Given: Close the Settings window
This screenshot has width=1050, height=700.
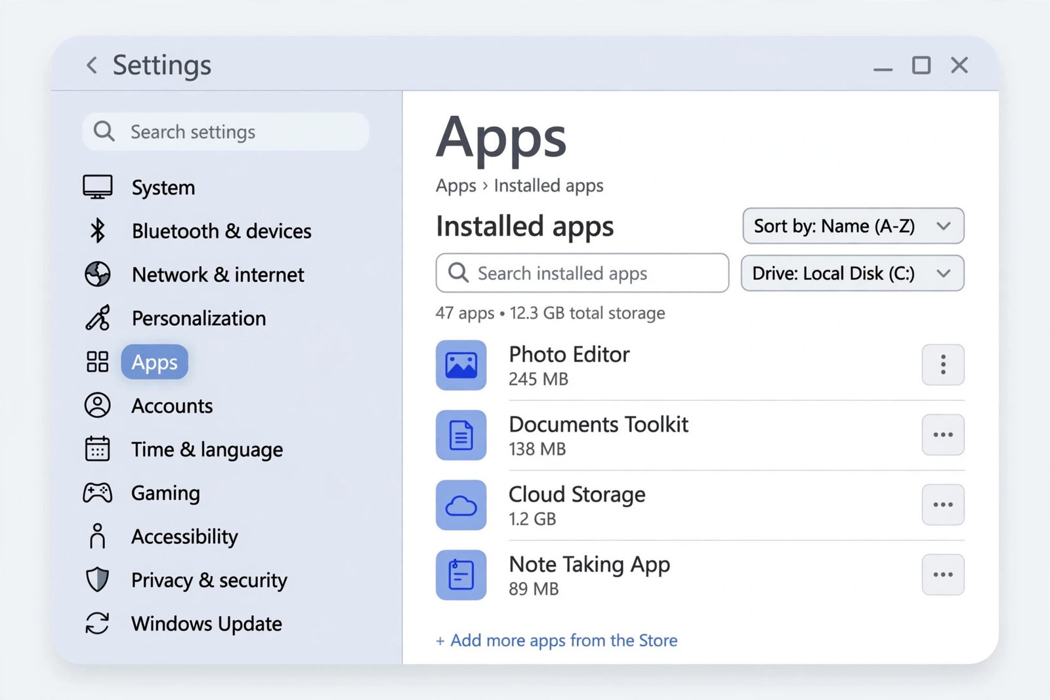Looking at the screenshot, I should click(x=959, y=65).
